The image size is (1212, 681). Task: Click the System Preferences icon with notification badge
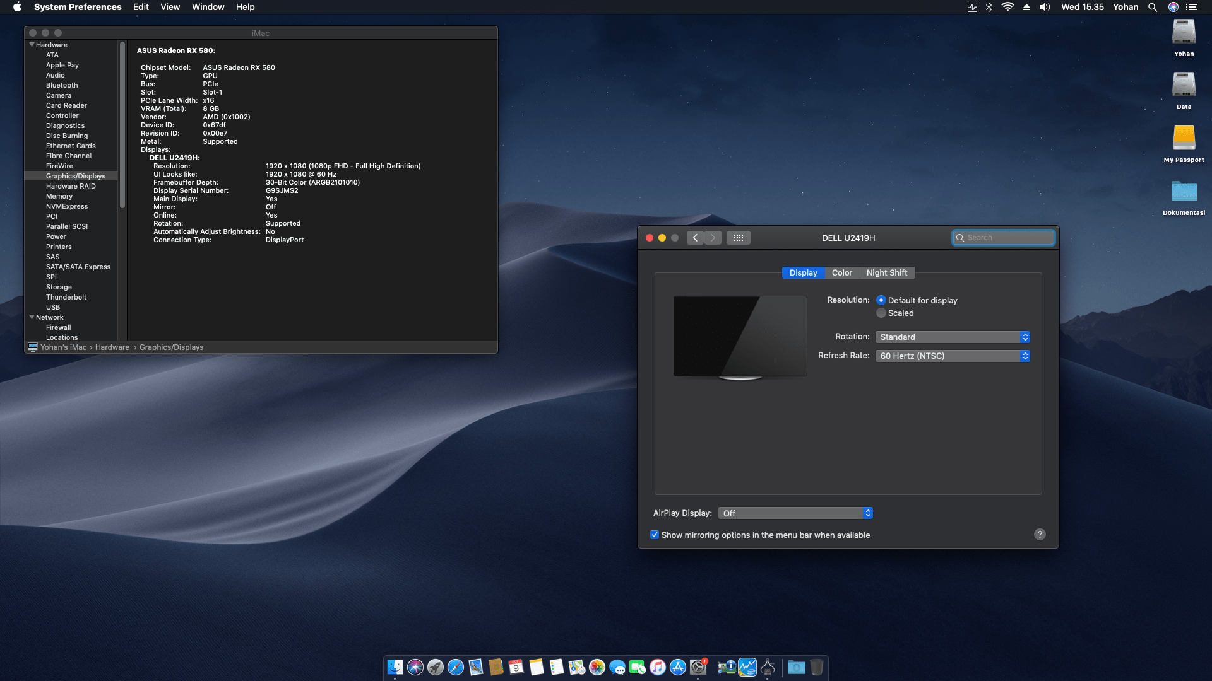tap(699, 666)
